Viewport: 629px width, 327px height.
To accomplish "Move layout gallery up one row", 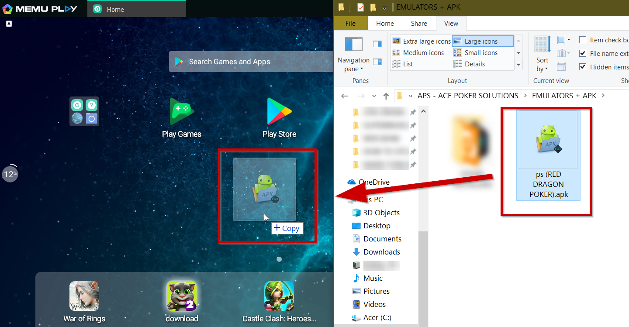I will click(518, 41).
